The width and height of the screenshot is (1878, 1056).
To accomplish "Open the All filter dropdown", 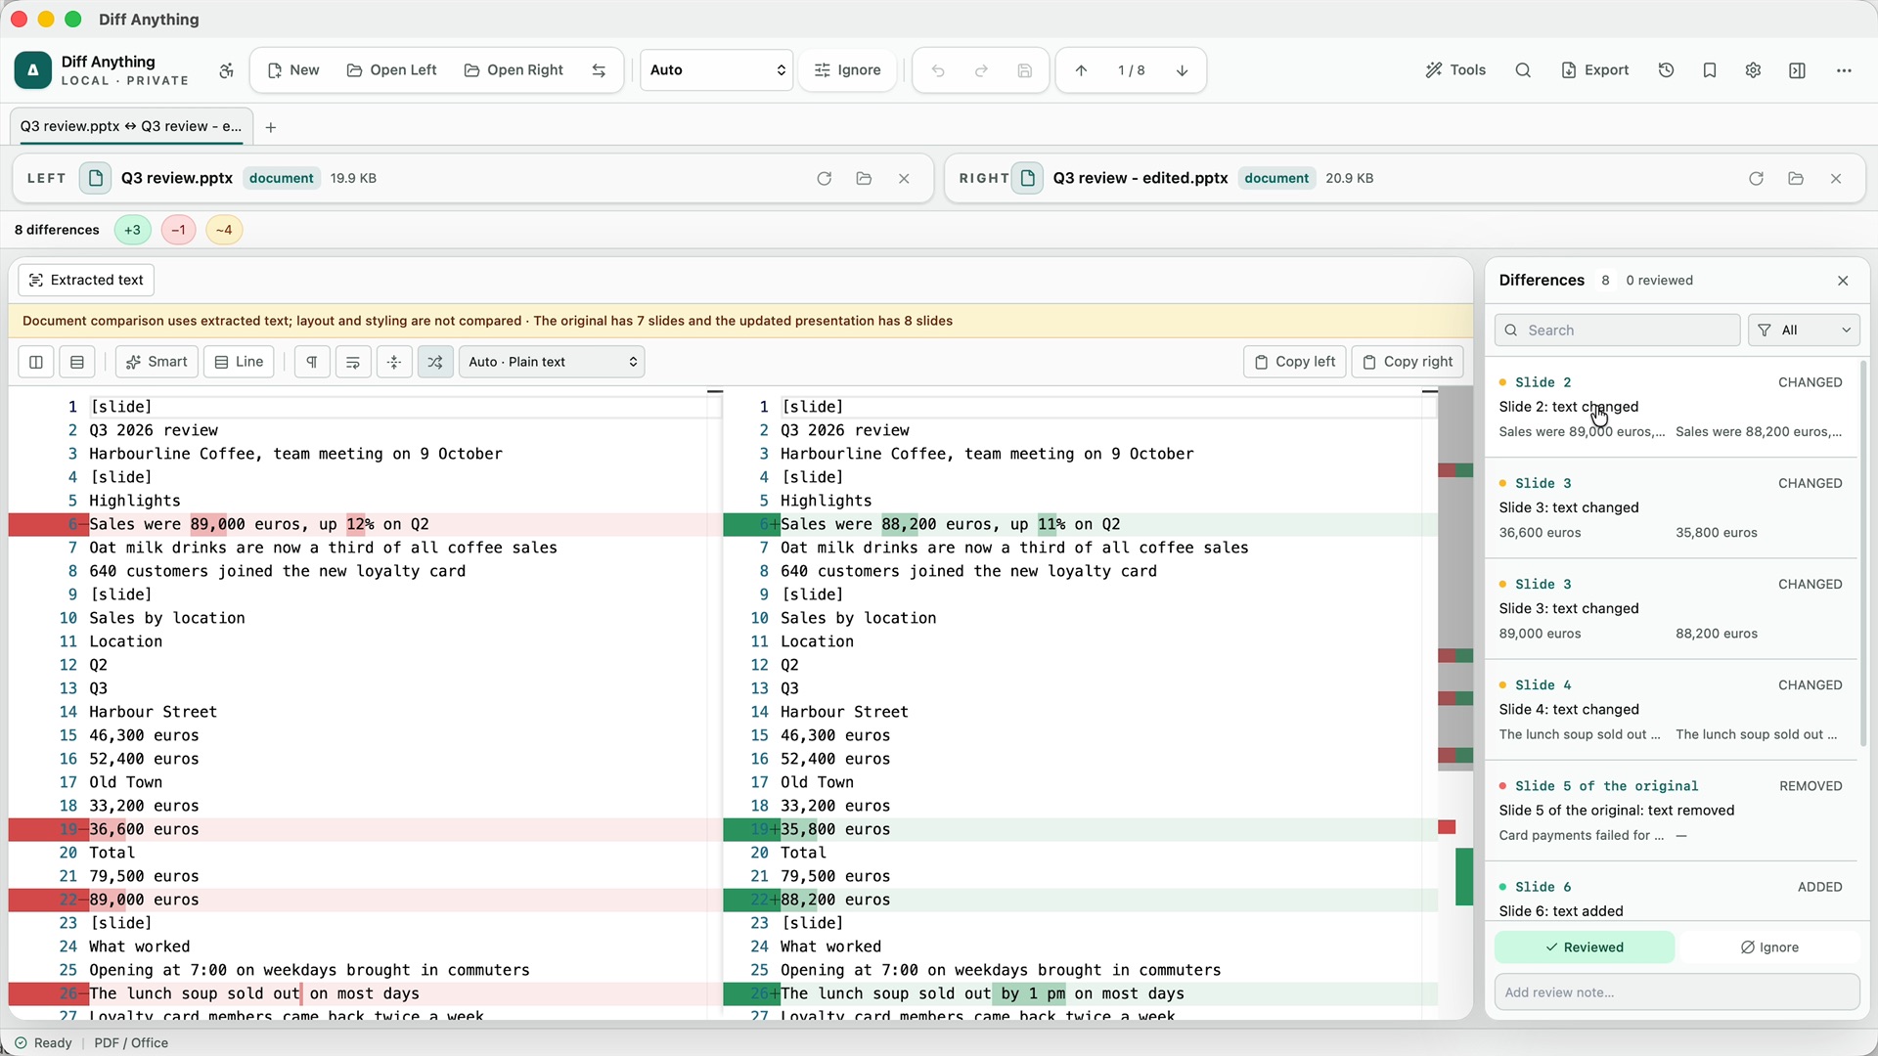I will point(1804,330).
